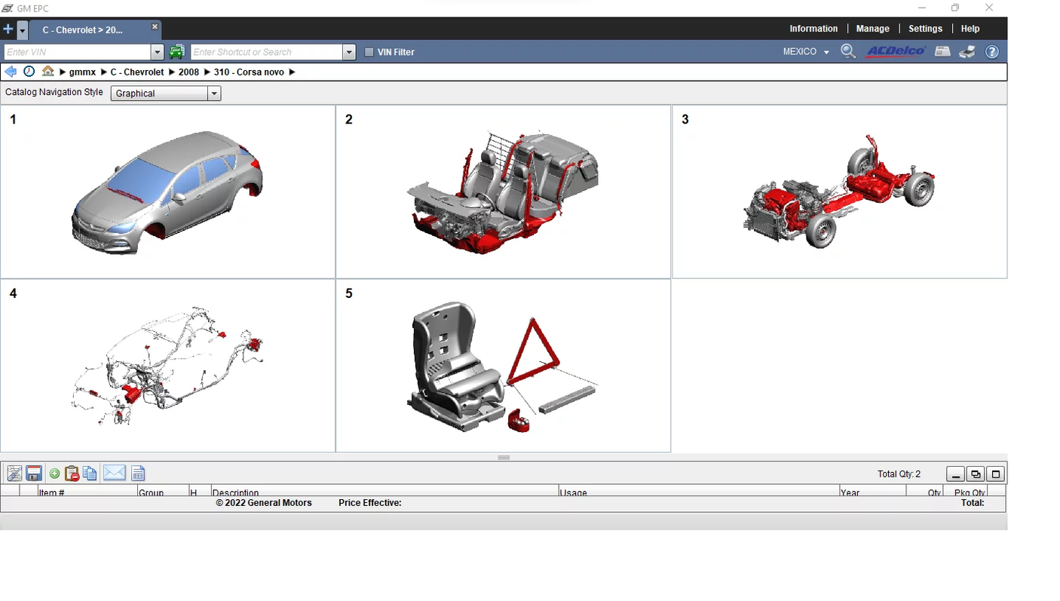Open the Settings menu

point(925,29)
